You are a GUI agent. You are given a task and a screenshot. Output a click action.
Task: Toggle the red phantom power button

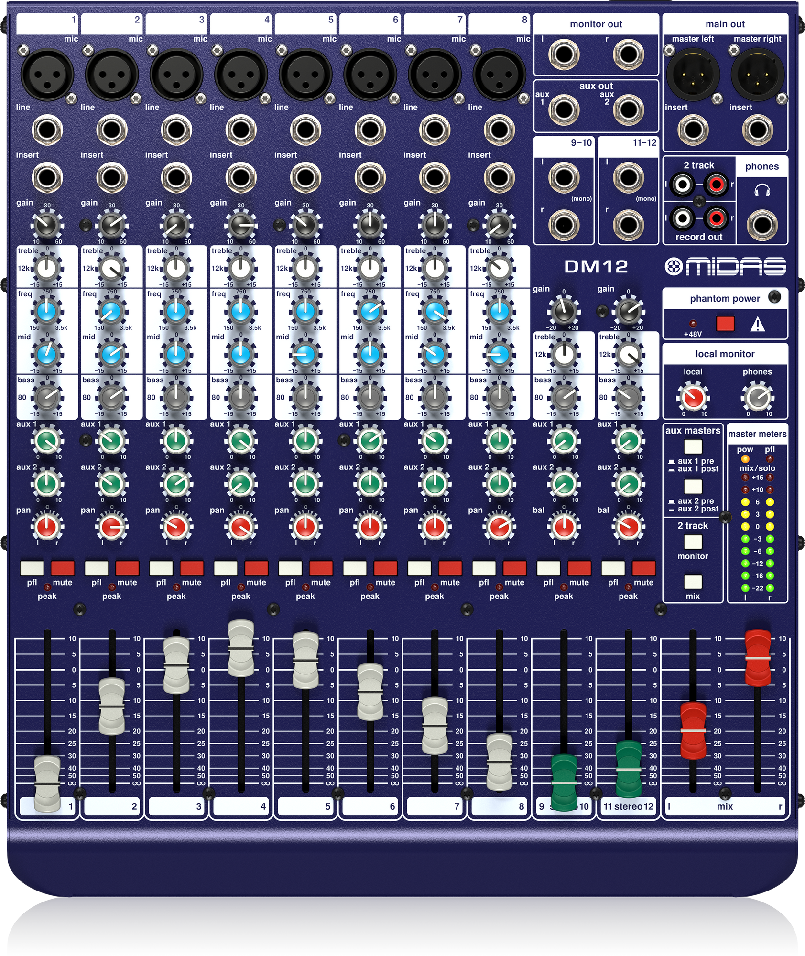[x=726, y=324]
